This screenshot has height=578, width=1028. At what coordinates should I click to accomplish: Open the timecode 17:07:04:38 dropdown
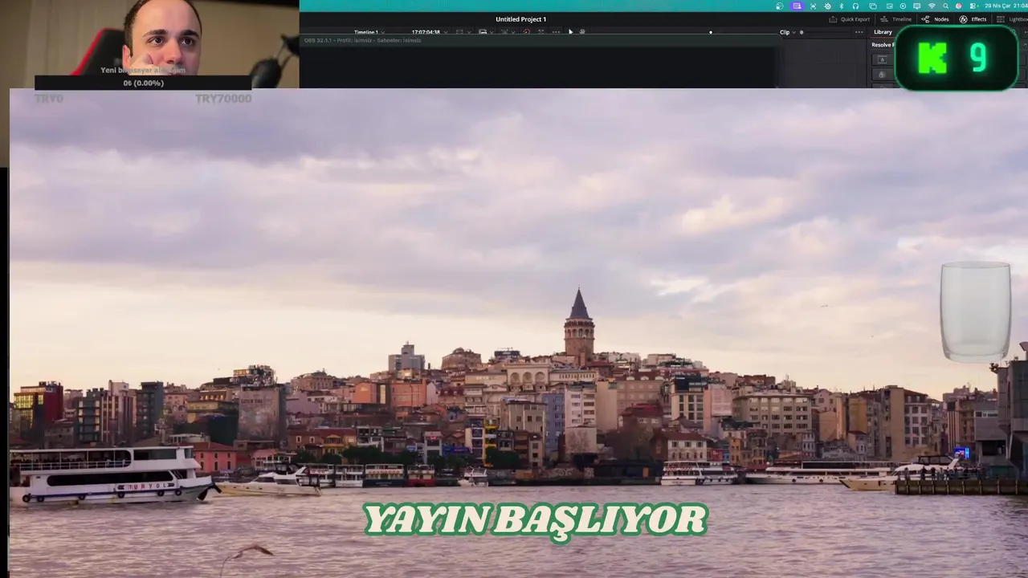pos(430,32)
